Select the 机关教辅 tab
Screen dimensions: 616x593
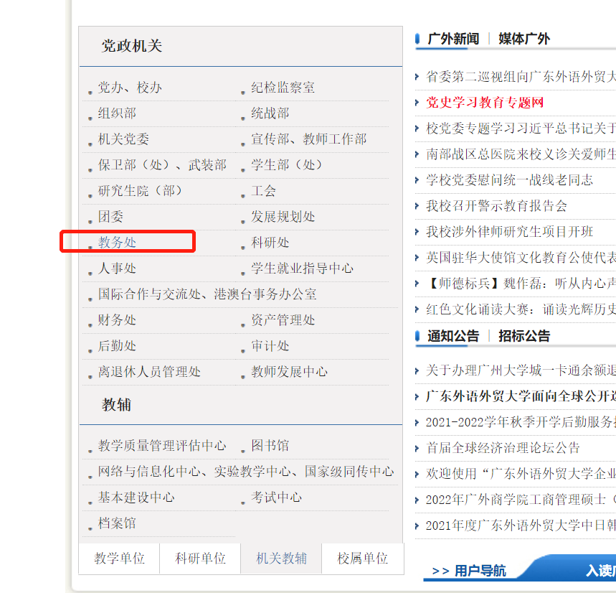(x=281, y=559)
